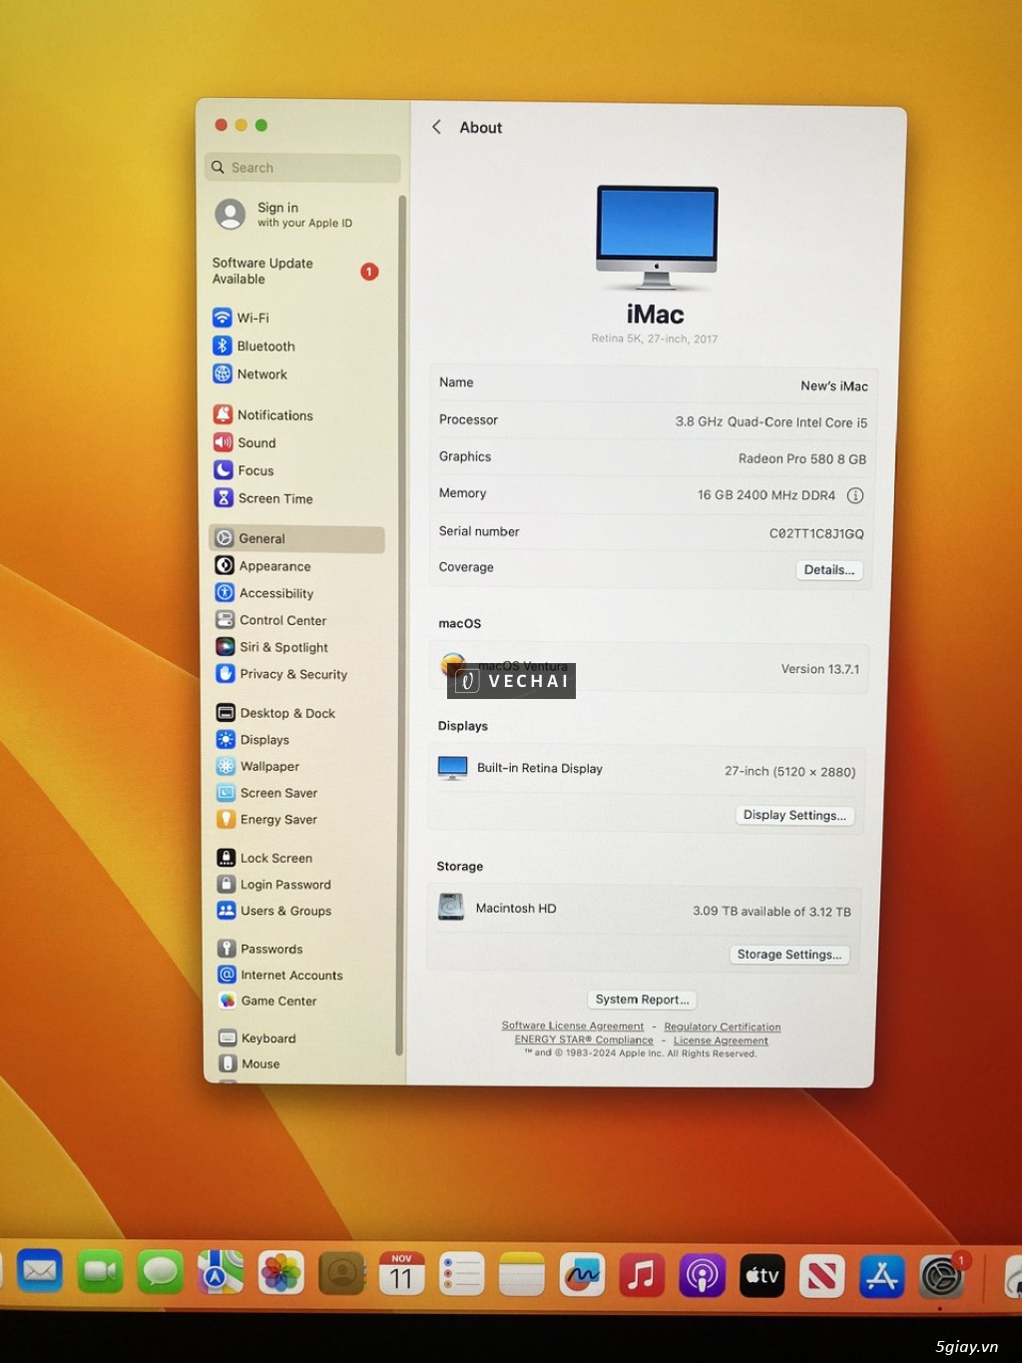This screenshot has height=1363, width=1022.
Task: Click the New's iMac name value
Action: pyautogui.click(x=834, y=385)
